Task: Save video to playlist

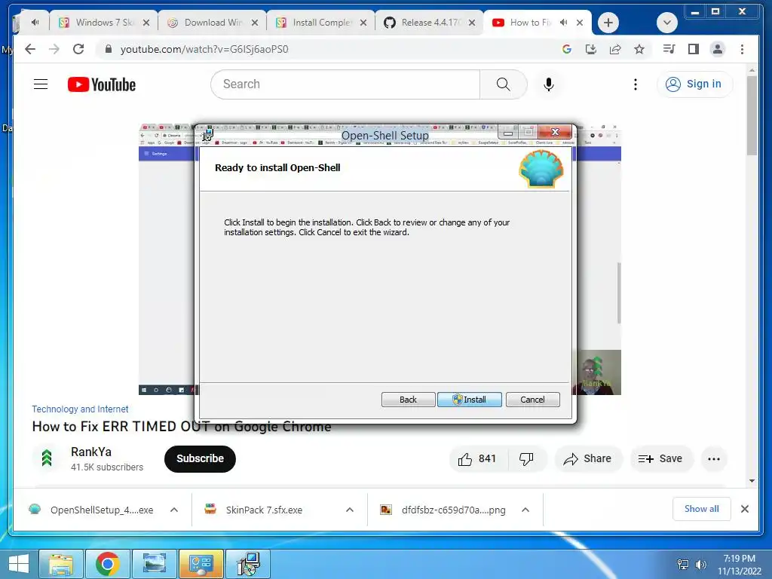Action: pyautogui.click(x=660, y=459)
